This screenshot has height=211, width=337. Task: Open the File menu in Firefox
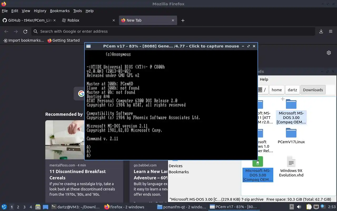click(5, 11)
